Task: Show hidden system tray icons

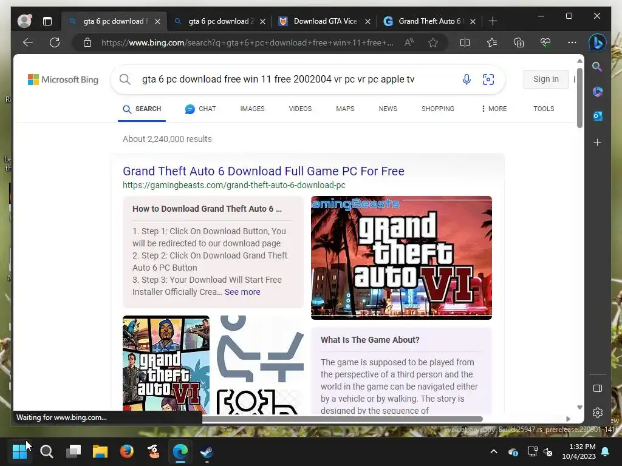Action: (x=494, y=451)
